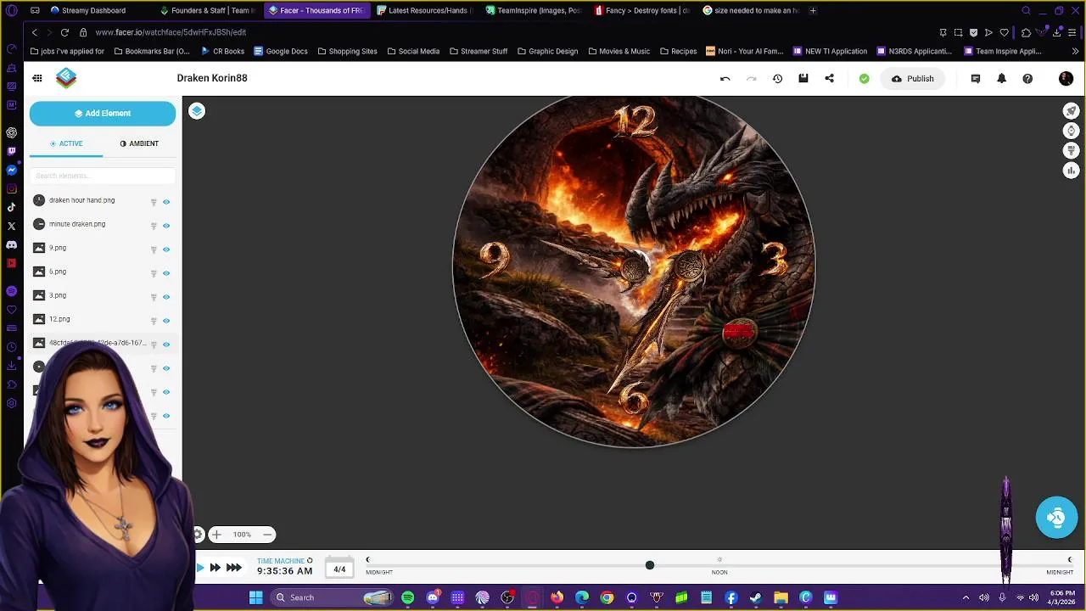This screenshot has width=1086, height=611.
Task: Open the Streamer Stuff bookmarks folder
Action: (x=479, y=51)
